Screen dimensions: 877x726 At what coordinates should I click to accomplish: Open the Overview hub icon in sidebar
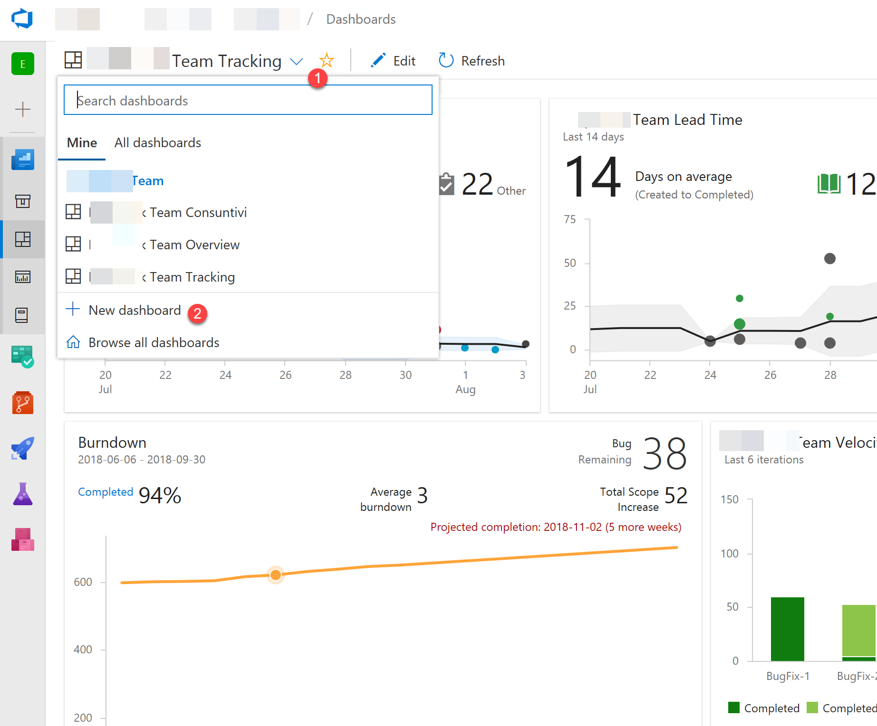[x=22, y=160]
